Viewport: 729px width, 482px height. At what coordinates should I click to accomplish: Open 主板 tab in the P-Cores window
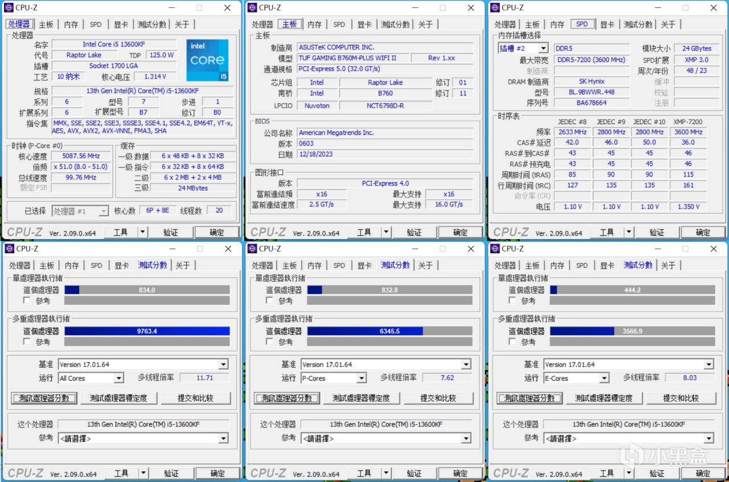point(289,265)
